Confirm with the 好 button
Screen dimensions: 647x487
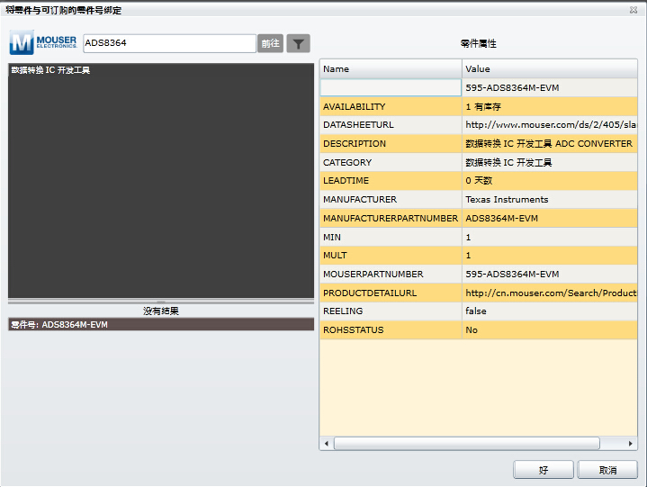tap(543, 470)
